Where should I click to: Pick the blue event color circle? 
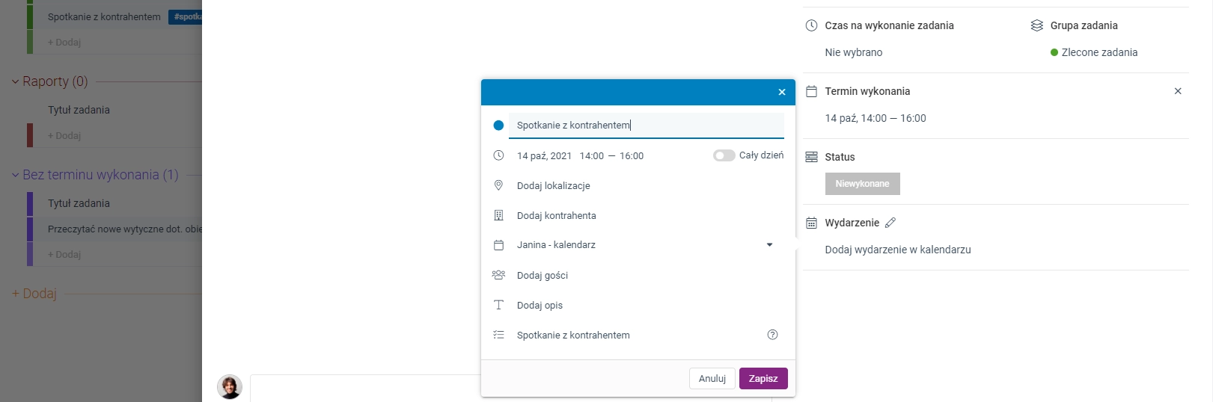(x=498, y=126)
